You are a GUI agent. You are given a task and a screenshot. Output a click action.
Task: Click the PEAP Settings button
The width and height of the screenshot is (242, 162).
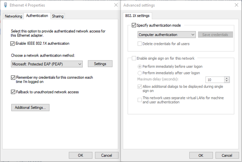coord(100,64)
